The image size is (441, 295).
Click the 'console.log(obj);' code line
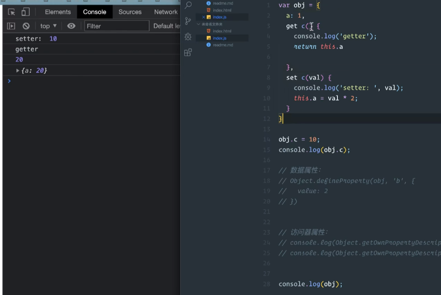[x=311, y=284]
